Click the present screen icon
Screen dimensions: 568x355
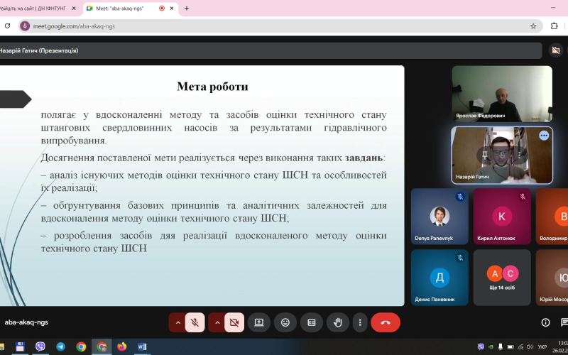click(x=259, y=322)
